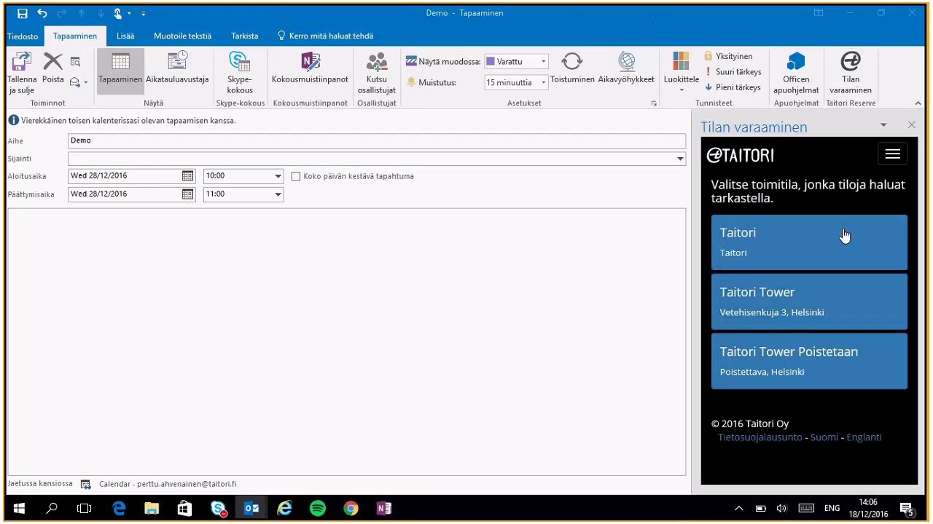Set Pieni tärkeys low importance
The height and width of the screenshot is (524, 933).
click(x=733, y=87)
